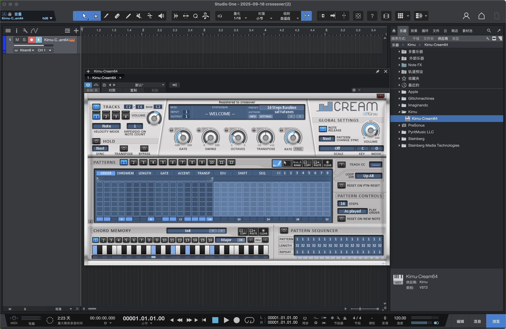Toggle the PATTERN SEQUENCER power button

tap(284, 231)
